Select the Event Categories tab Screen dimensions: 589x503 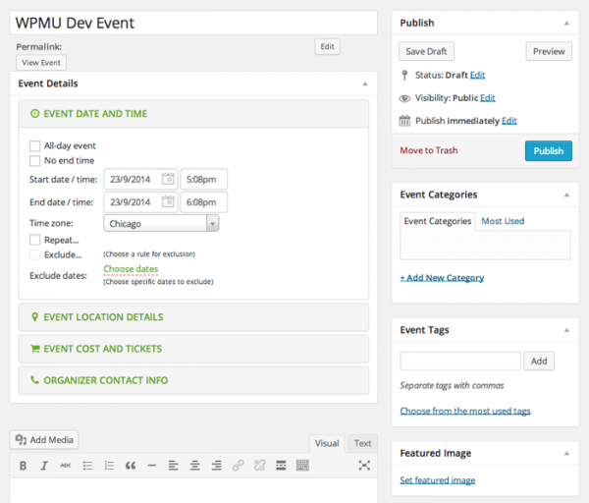point(438,221)
